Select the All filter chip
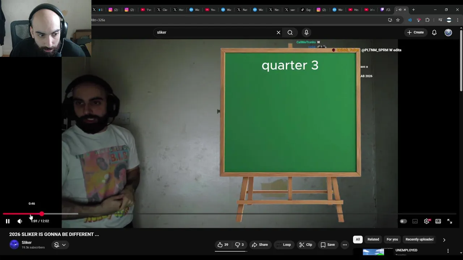Viewport: 463px width, 260px height. point(358,239)
